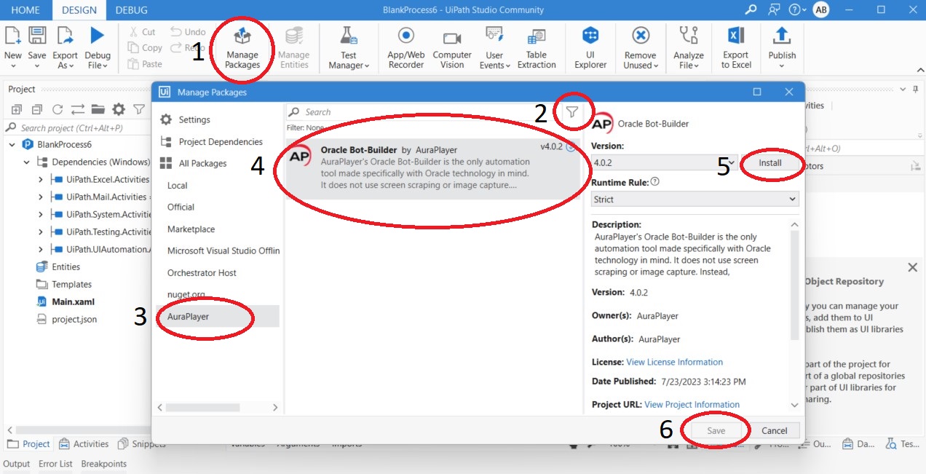Screen dimensions: 926x474
Task: Open the Output tab
Action: pos(17,464)
